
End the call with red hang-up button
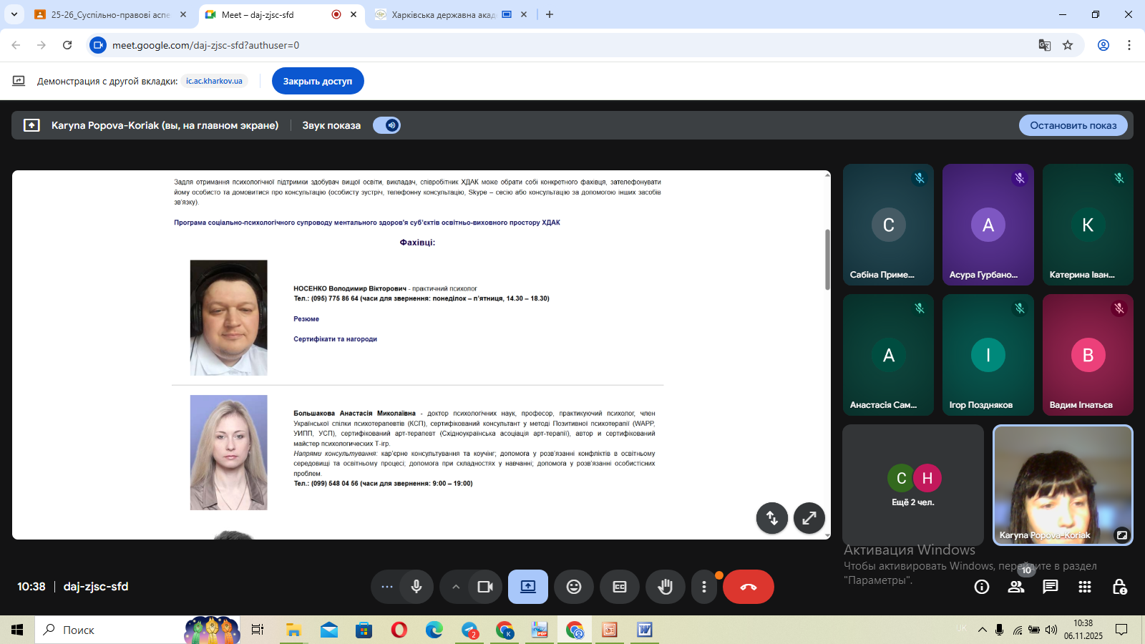748,587
